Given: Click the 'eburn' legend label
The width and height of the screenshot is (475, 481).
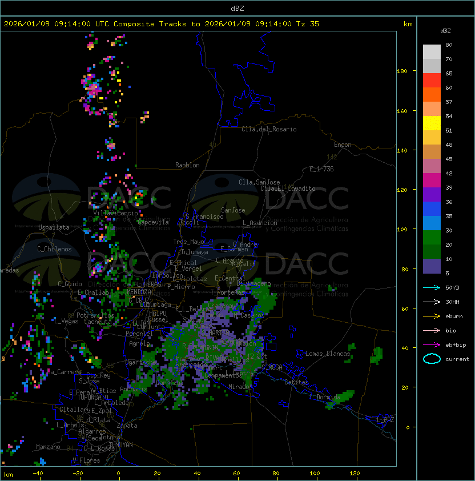Looking at the screenshot, I should point(454,316).
